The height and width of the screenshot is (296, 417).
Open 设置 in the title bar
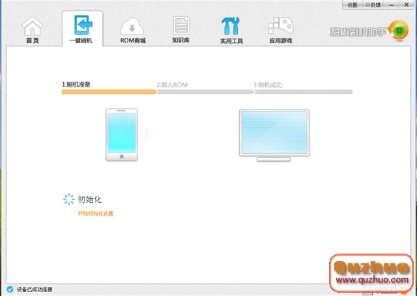[352, 5]
